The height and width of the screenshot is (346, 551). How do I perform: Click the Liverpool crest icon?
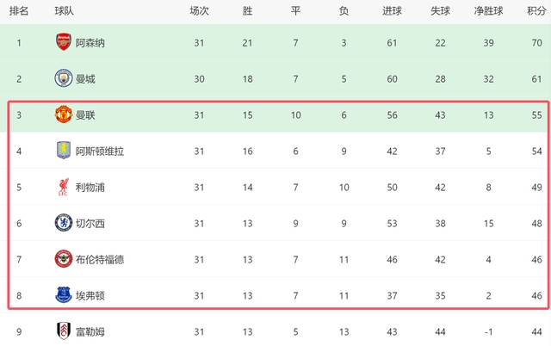coord(63,187)
